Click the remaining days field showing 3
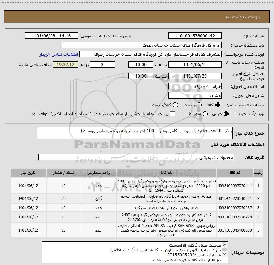Image resolution: width=274 pixels, height=265 pixels. [x=102, y=64]
